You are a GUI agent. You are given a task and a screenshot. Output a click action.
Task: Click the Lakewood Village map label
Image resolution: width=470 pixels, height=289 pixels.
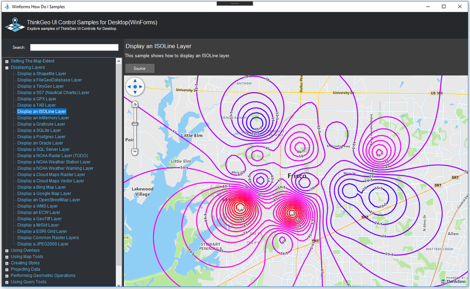point(143,192)
